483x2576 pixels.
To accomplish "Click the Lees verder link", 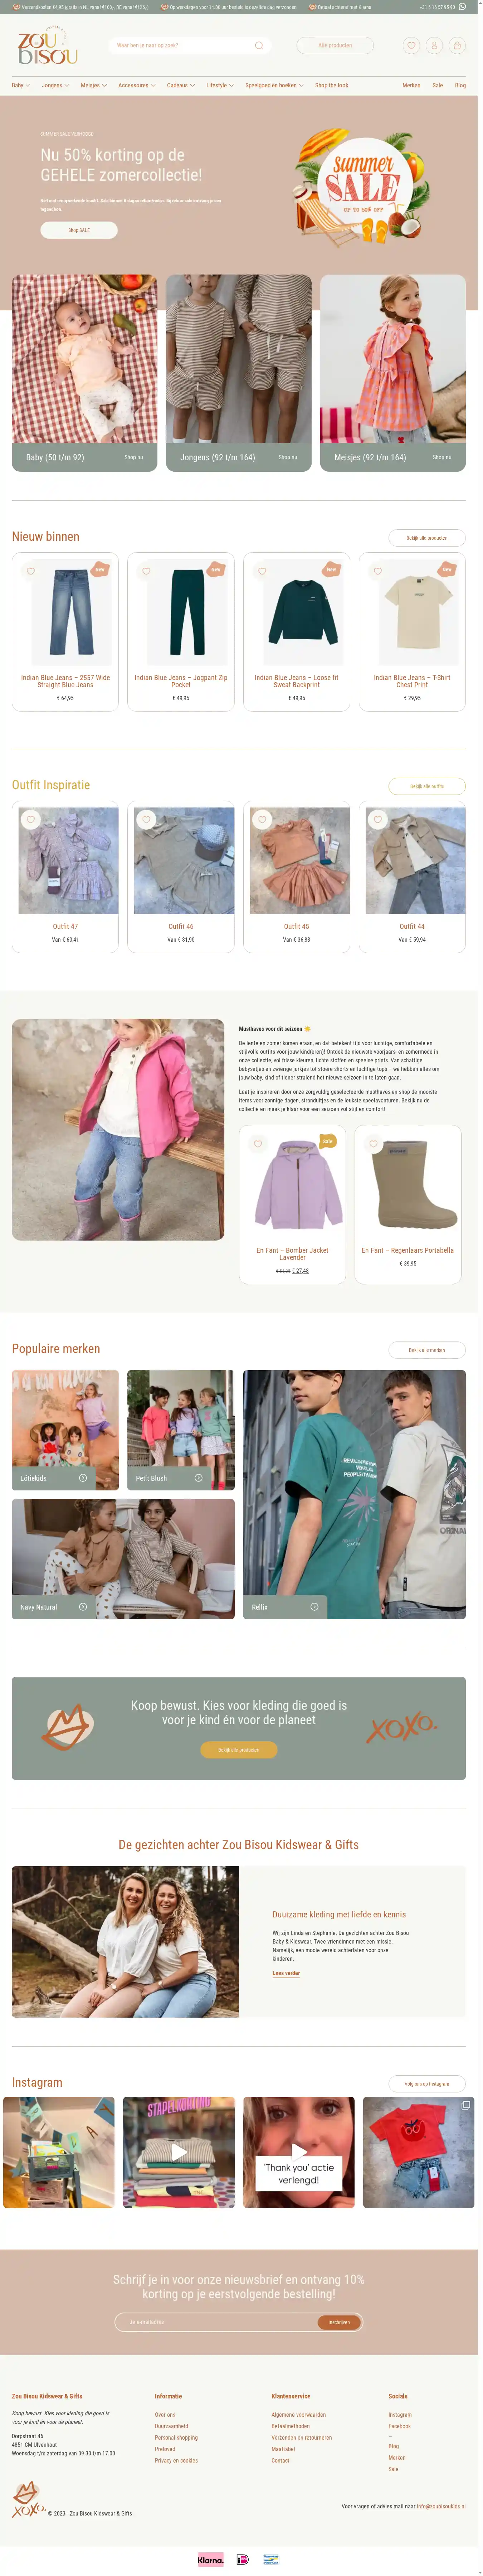I will point(286,1973).
